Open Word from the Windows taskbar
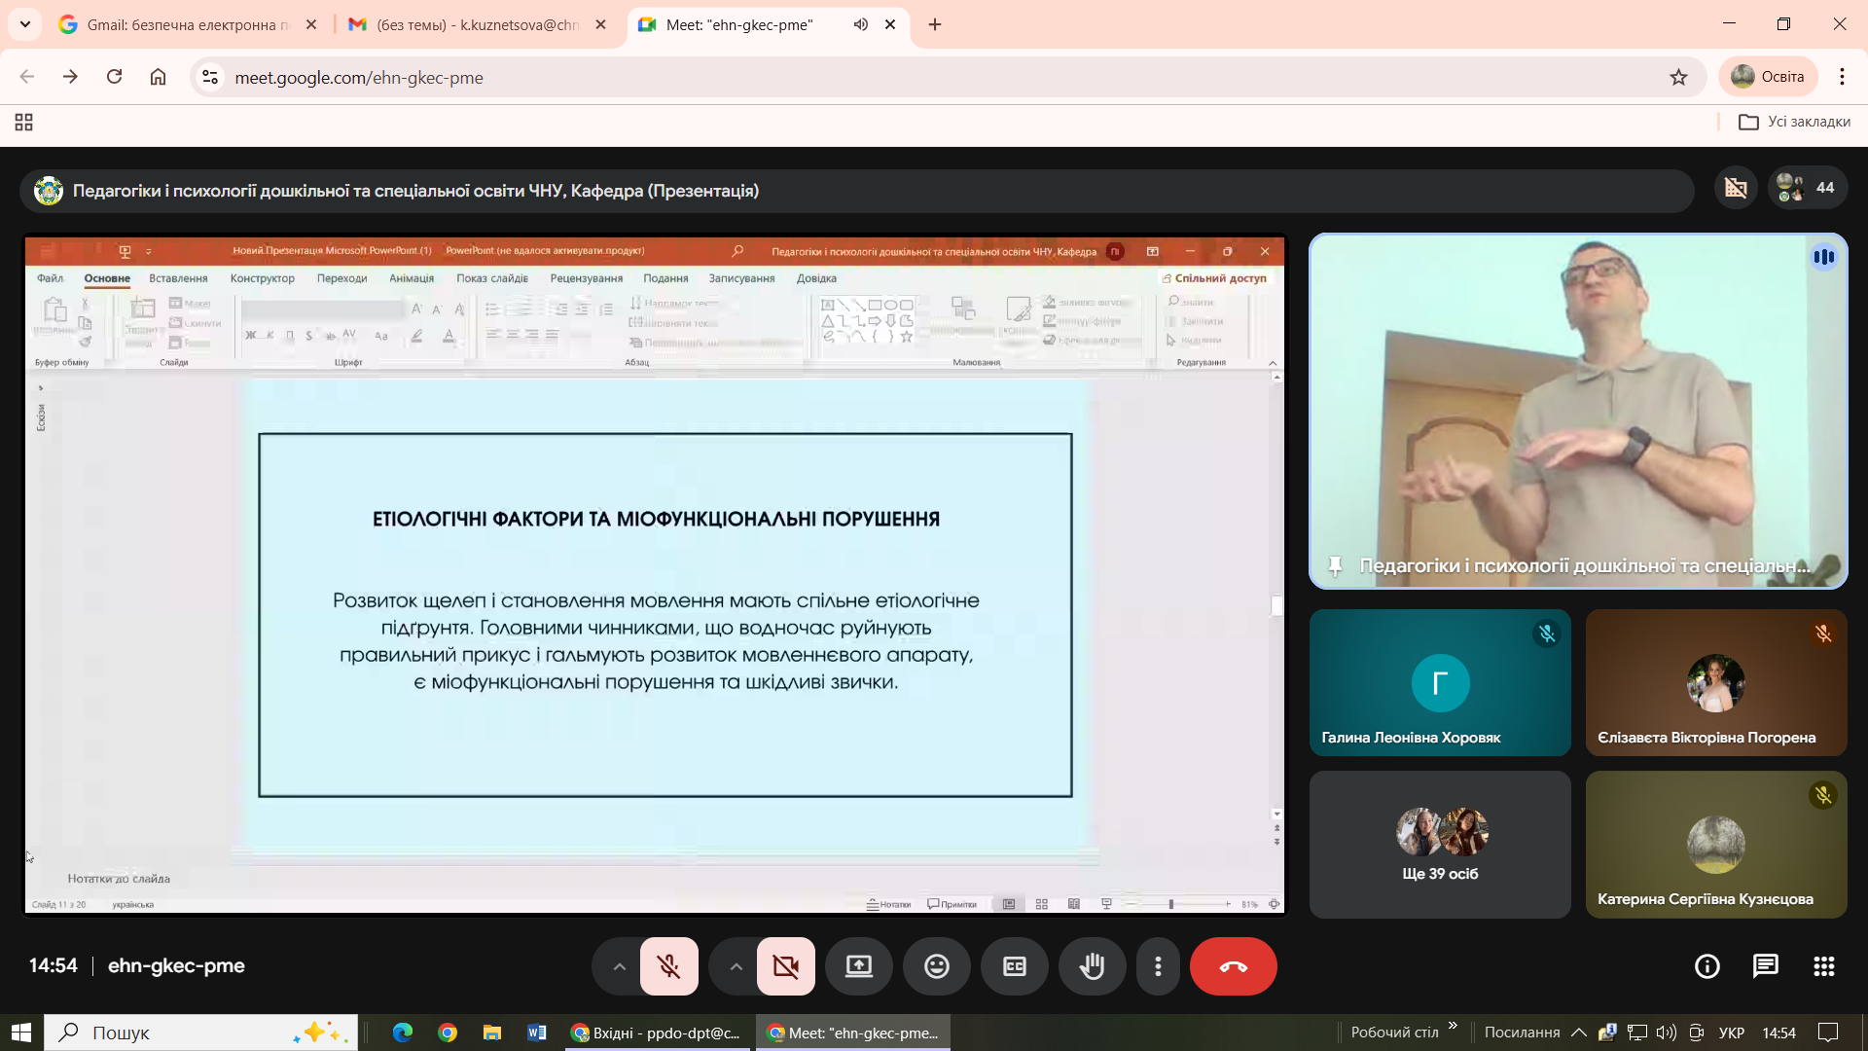The image size is (1868, 1051). coord(536,1033)
